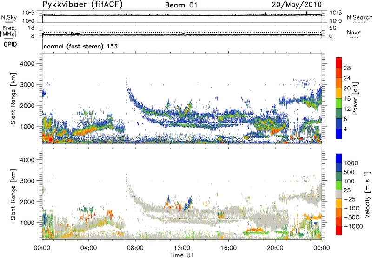Click the '60' Nave axis value

(x=332, y=28)
